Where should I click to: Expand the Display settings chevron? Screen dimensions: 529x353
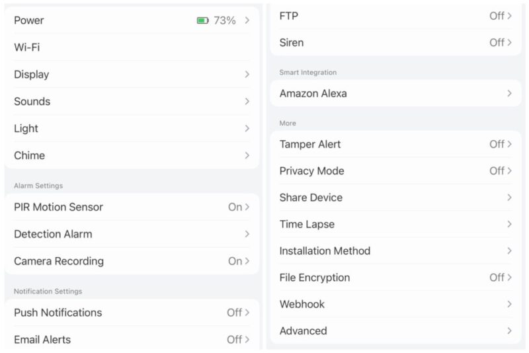click(x=247, y=74)
